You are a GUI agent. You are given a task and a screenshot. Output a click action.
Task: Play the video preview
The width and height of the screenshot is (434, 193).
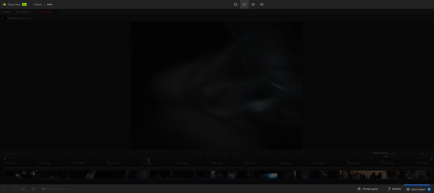coord(216,154)
